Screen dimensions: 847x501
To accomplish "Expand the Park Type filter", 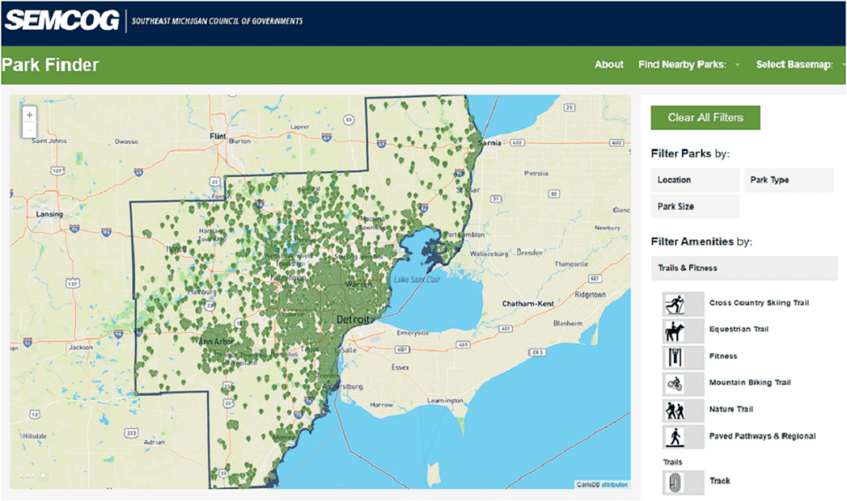I will (x=788, y=180).
